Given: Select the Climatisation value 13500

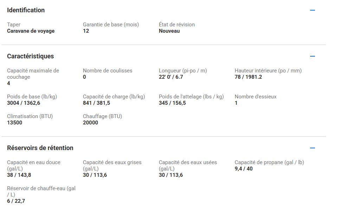Looking at the screenshot, I should pos(14,123).
